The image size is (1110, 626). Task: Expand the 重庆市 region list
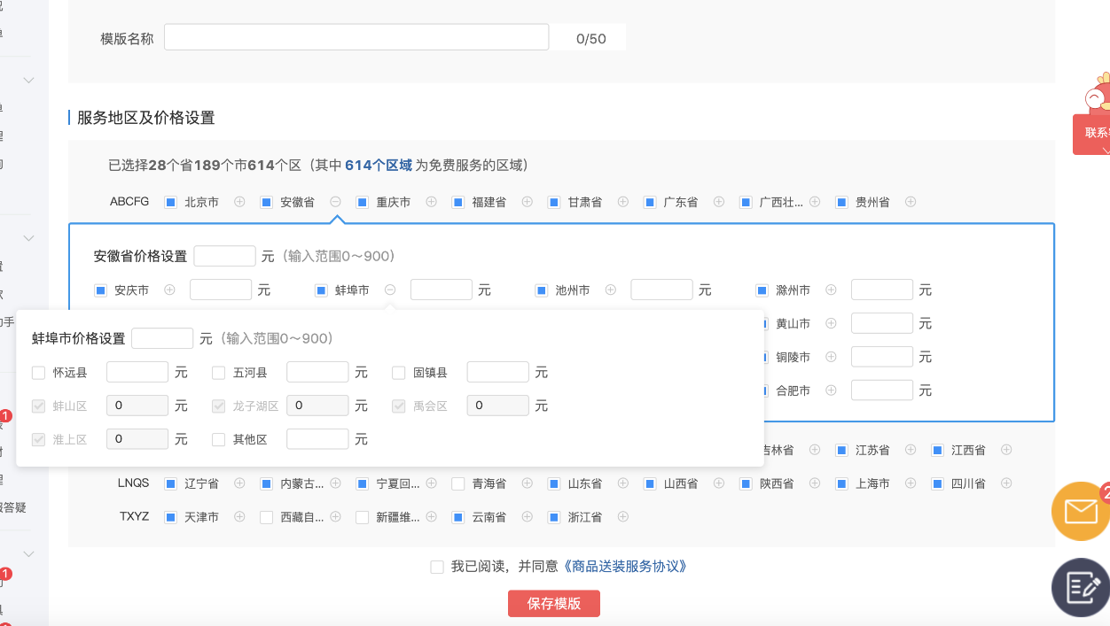click(x=431, y=202)
